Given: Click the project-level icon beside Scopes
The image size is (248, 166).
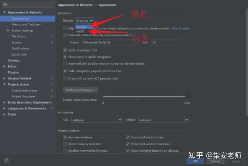Looking at the screenshot, I should [52, 43].
